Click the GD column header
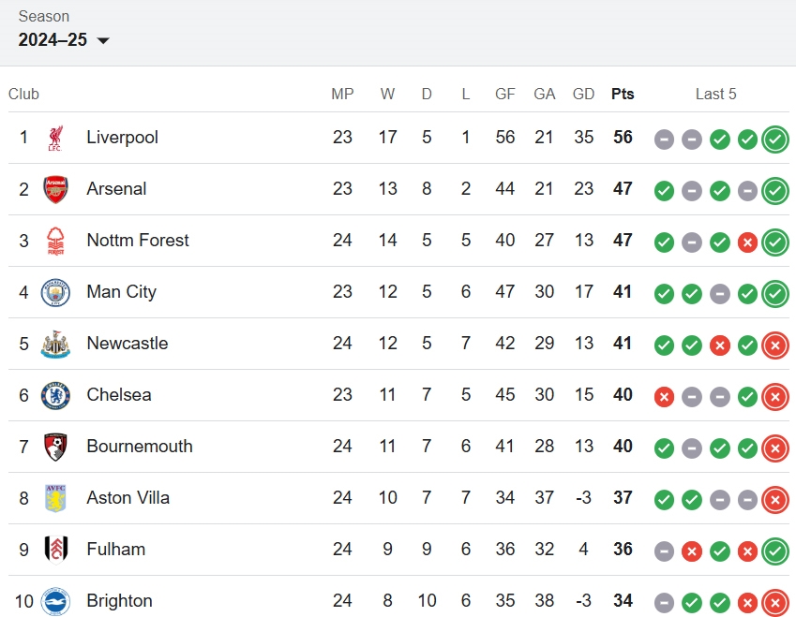The height and width of the screenshot is (617, 796). click(583, 94)
